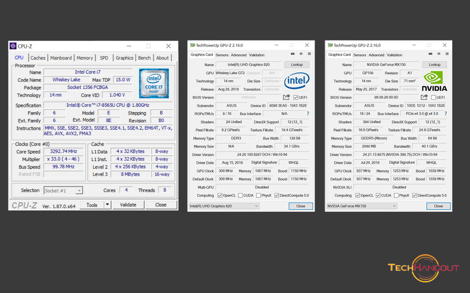
Task: Open Advanced tab in Intel GPU-Z window
Action: [239, 55]
